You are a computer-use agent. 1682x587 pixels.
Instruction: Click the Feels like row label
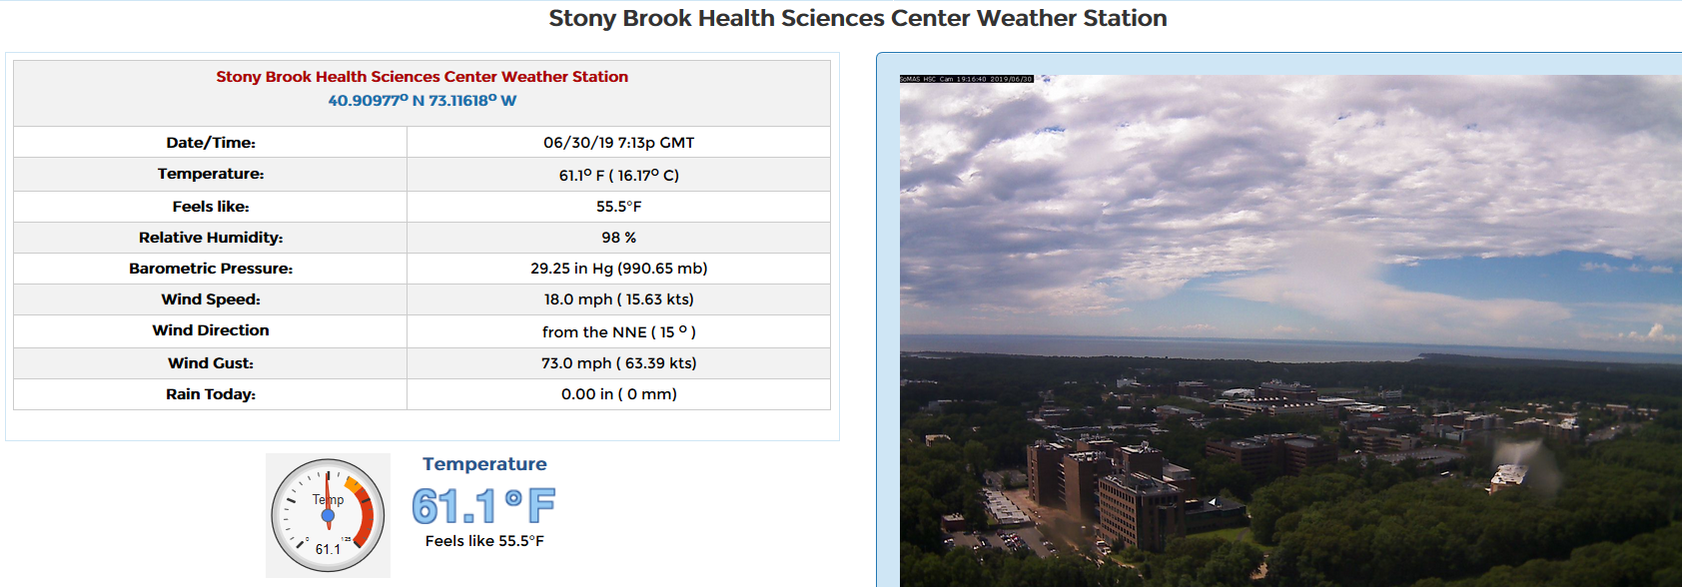211,207
